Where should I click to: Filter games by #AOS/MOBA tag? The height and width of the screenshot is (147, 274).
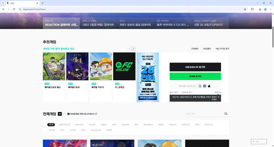96,130
